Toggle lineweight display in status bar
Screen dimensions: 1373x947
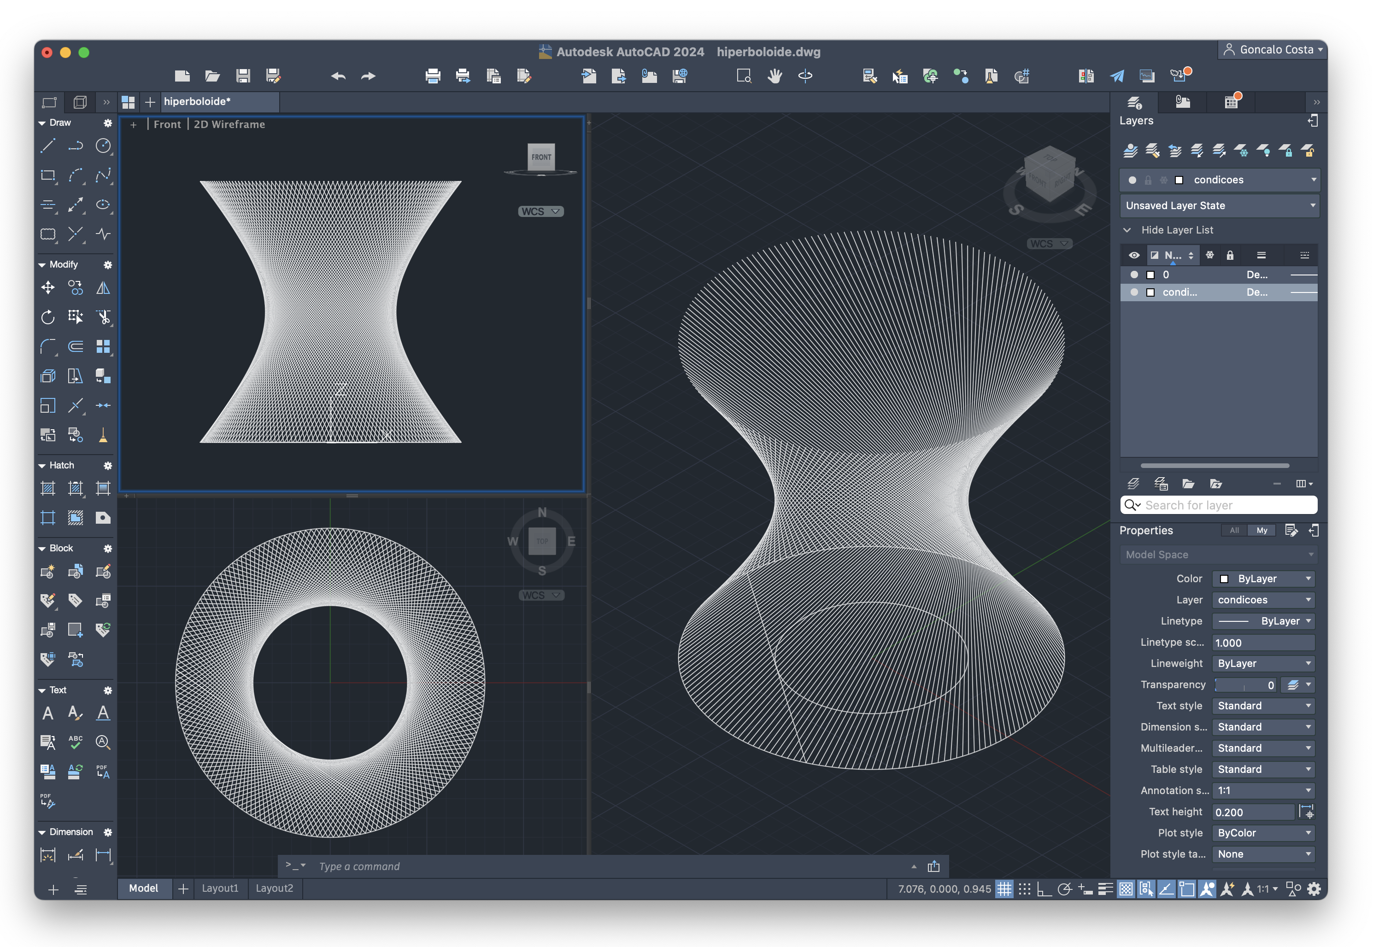tap(1105, 889)
